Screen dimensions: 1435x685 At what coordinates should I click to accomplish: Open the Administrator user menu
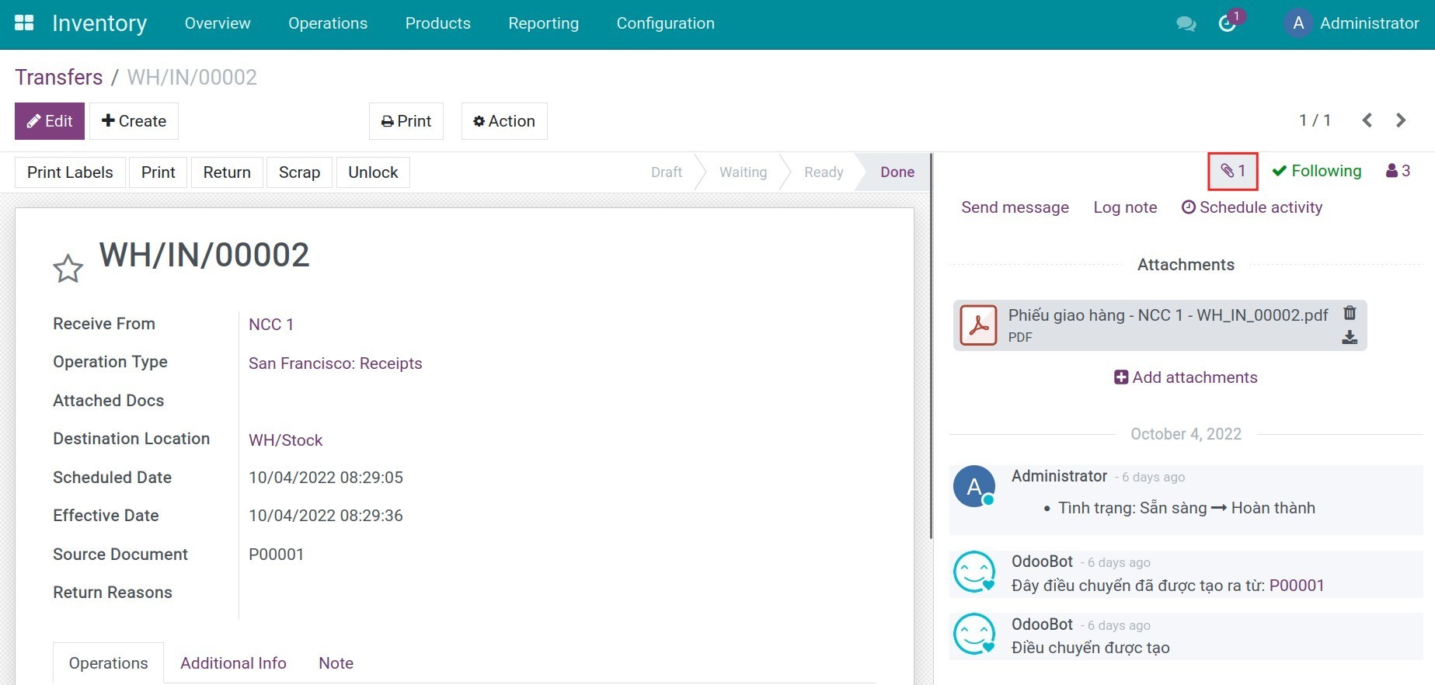(1352, 23)
